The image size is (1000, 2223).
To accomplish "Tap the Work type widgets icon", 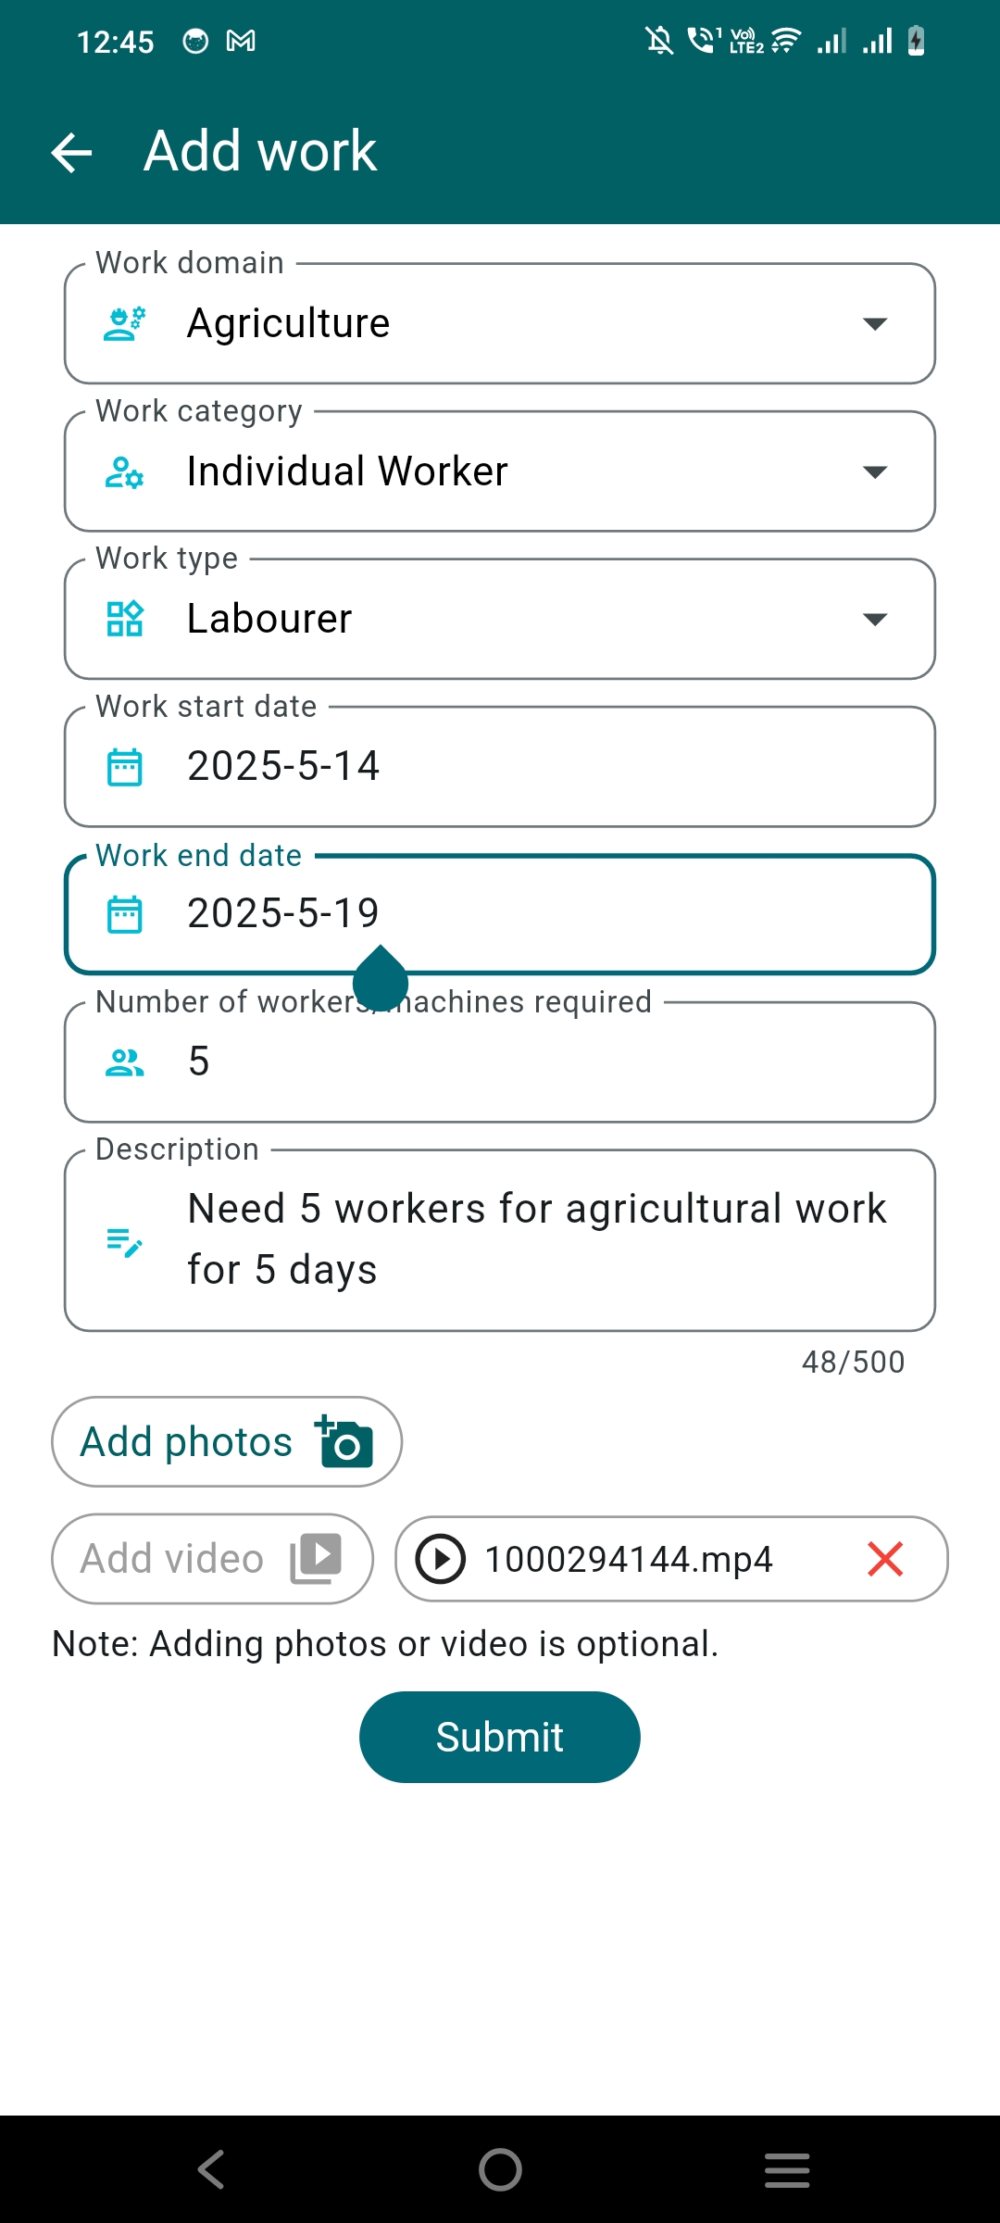I will pos(125,619).
